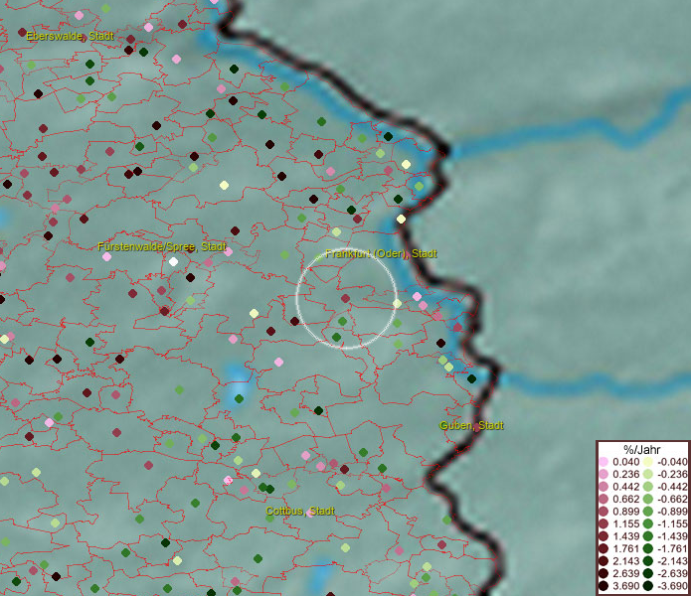The image size is (691, 596).
Task: Click the pink marker overlapping Cottbus label
Action: [x=310, y=514]
